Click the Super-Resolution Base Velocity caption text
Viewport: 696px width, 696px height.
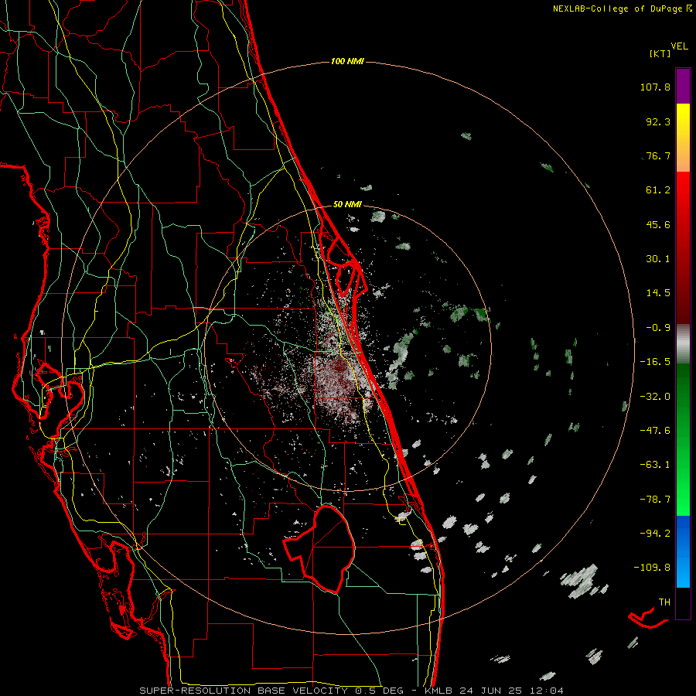point(352,691)
